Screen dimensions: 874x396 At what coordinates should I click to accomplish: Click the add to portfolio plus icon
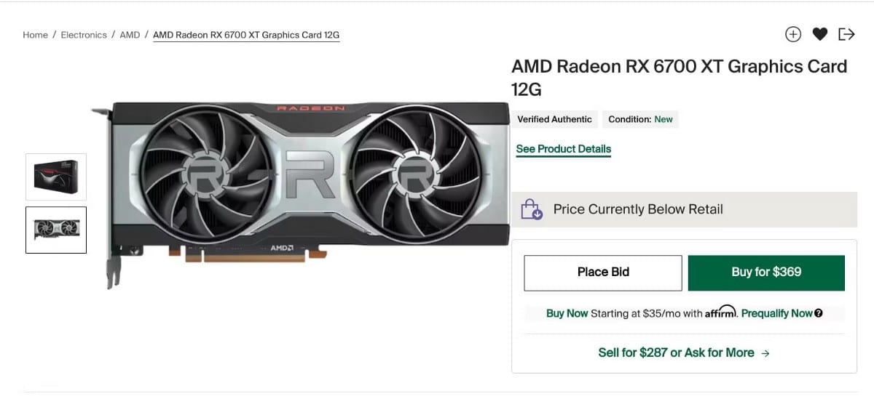[793, 34]
